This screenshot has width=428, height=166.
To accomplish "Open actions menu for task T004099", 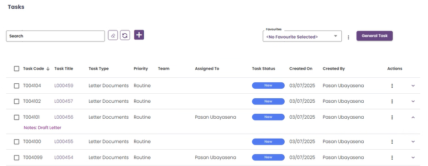I will click(392, 157).
